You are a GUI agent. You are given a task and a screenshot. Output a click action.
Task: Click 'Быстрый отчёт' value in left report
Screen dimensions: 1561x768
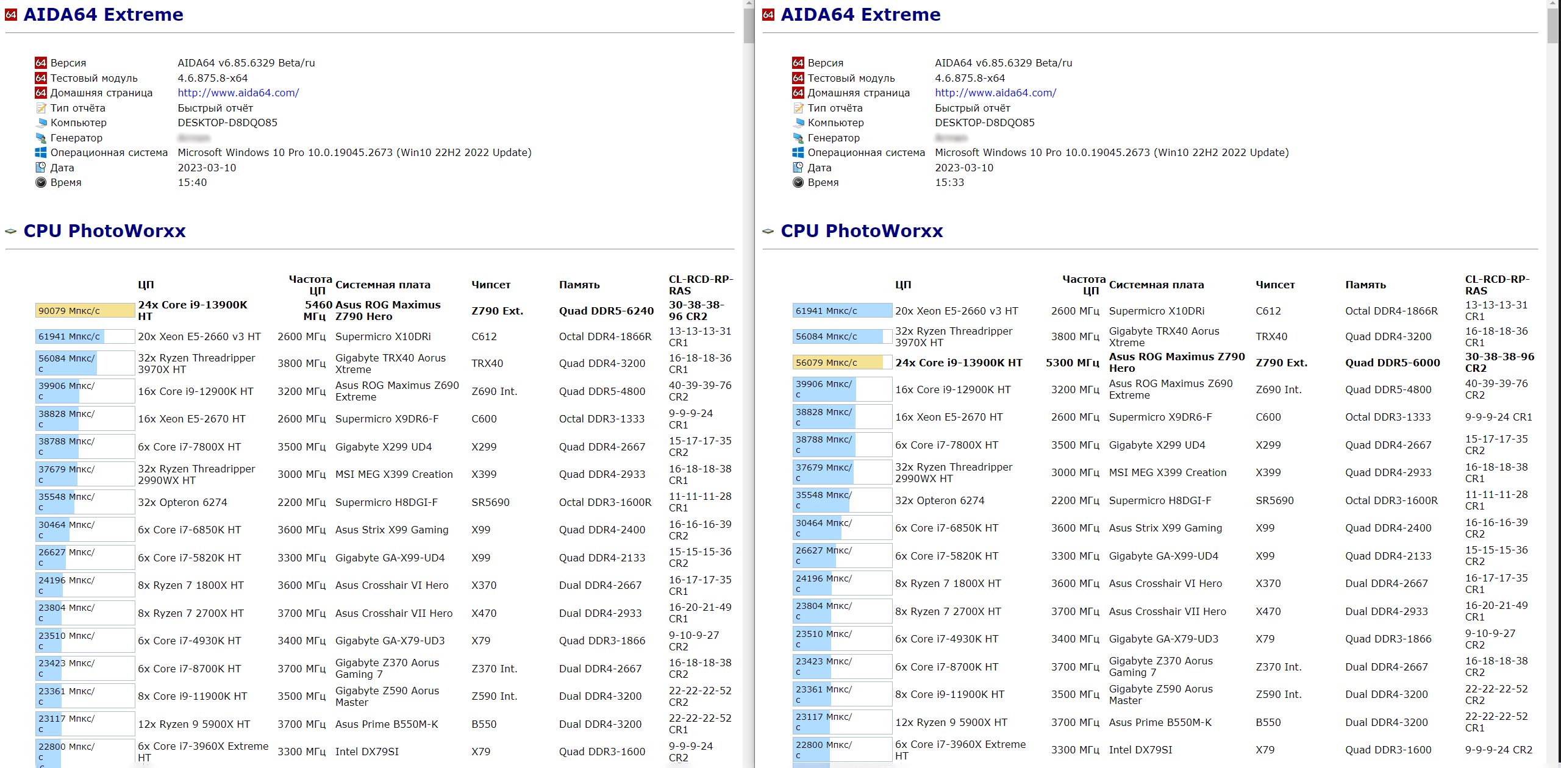pyautogui.click(x=215, y=108)
